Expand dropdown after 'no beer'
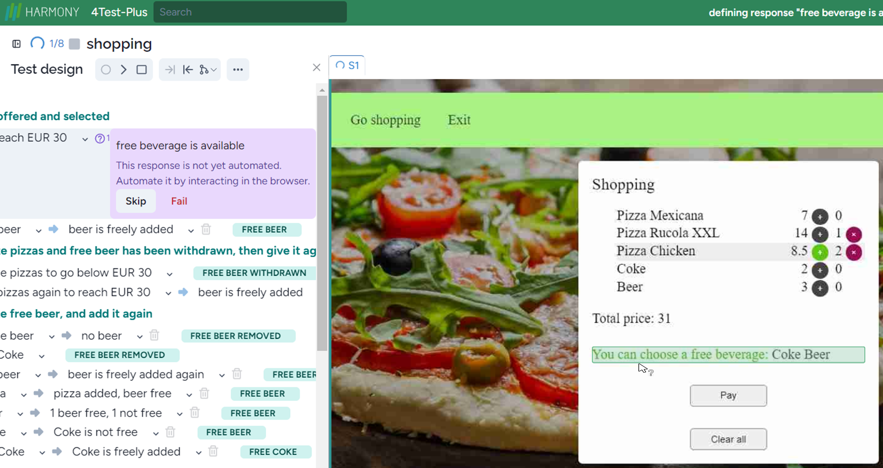The width and height of the screenshot is (883, 468). click(140, 337)
